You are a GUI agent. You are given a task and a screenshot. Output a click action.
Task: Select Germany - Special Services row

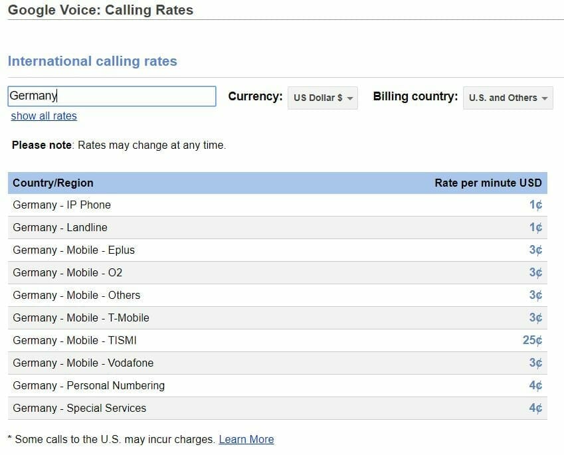tap(79, 408)
